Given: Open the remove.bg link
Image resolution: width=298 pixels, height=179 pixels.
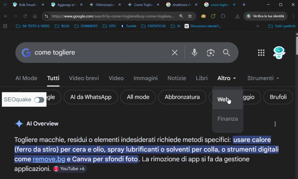Looking at the screenshot, I should pos(49,159).
